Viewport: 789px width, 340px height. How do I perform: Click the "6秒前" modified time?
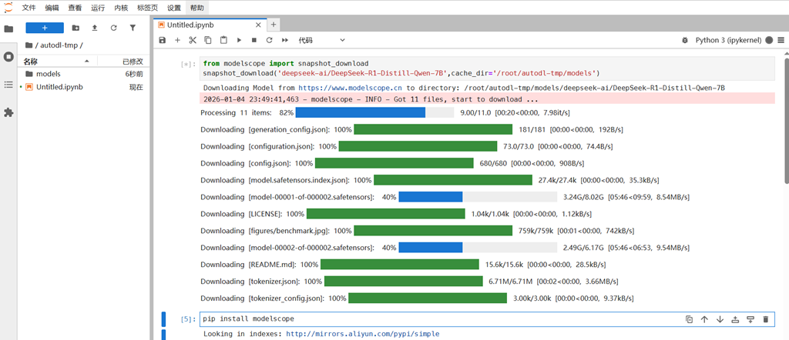pos(134,74)
